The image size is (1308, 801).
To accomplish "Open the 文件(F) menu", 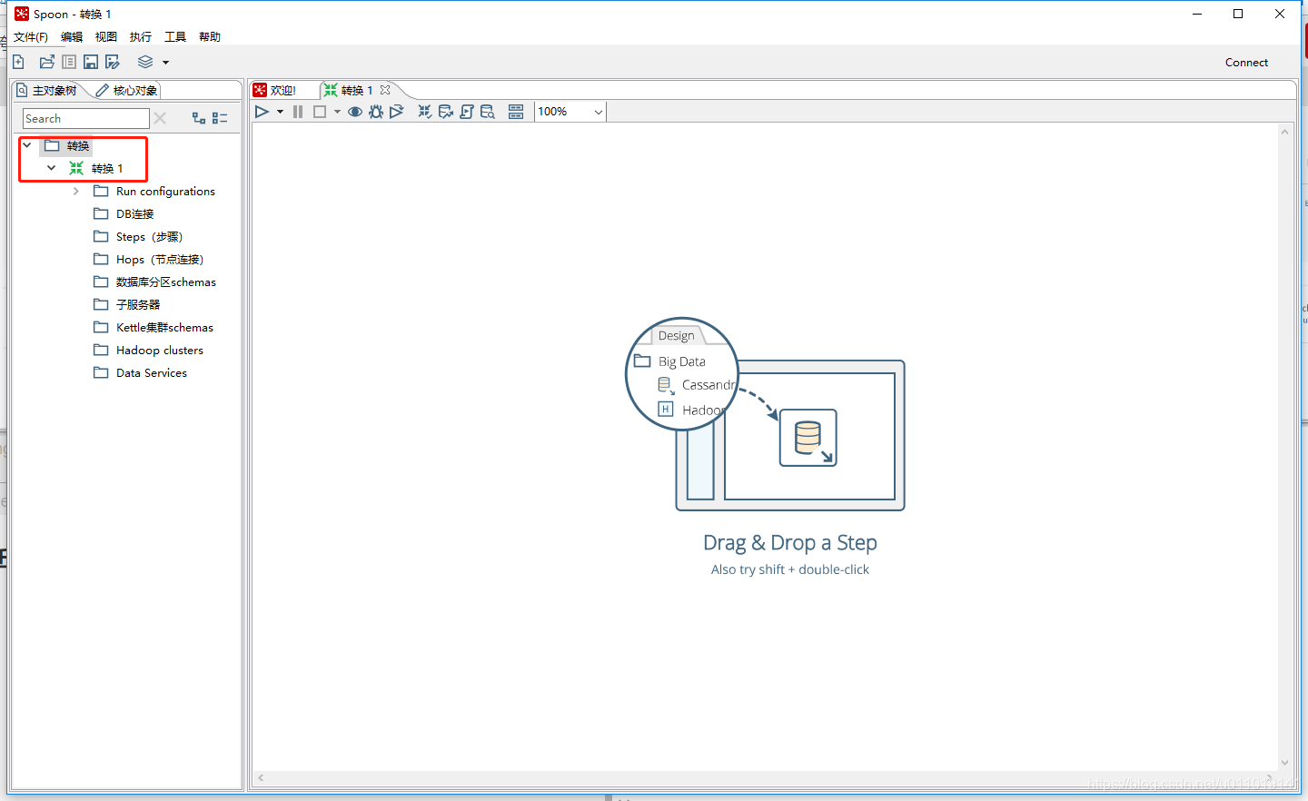I will point(31,36).
